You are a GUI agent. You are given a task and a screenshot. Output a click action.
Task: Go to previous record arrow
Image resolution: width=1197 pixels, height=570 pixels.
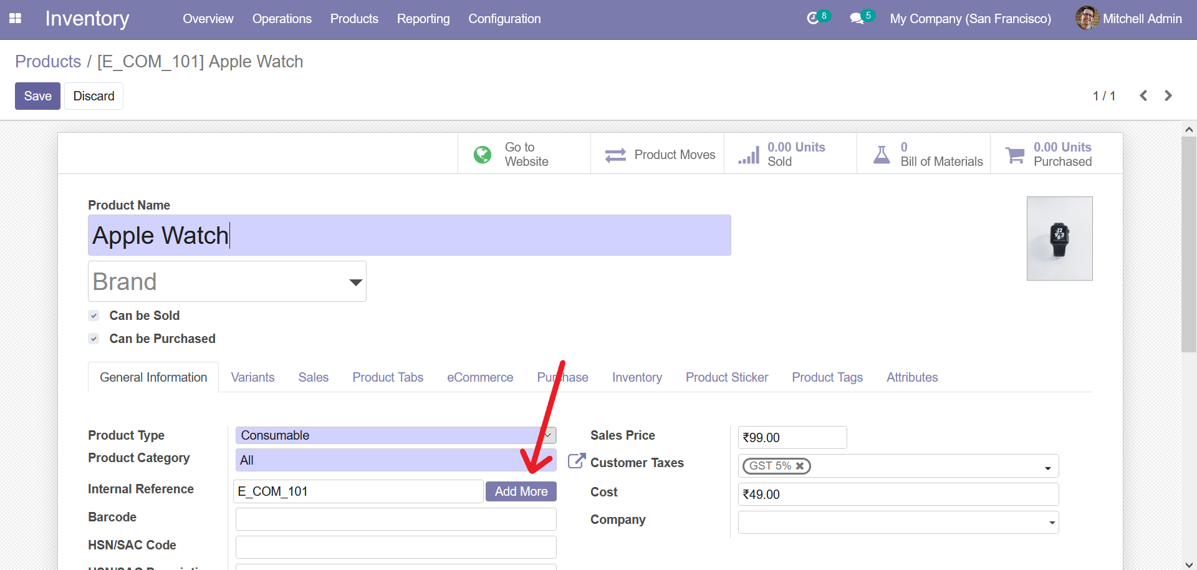(1143, 95)
